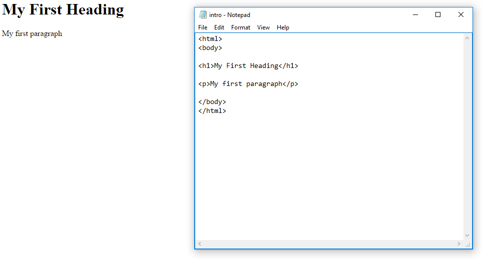Close the intro Notepad window
Screen dimensions: 490x263
[x=460, y=14]
